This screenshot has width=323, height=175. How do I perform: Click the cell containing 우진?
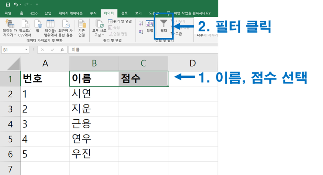(94, 154)
